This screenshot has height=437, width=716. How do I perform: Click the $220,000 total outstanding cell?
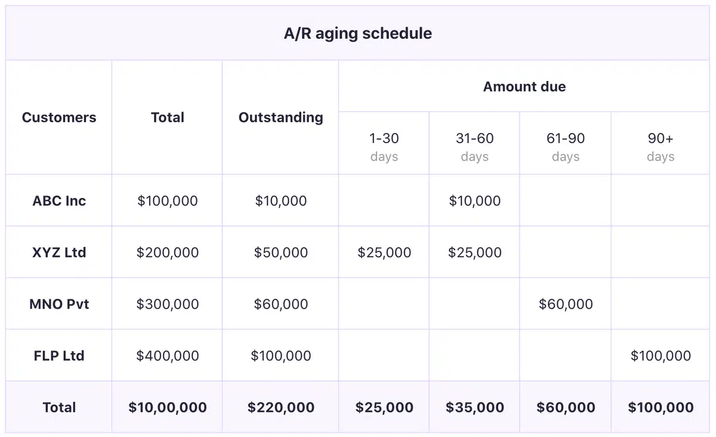click(280, 408)
